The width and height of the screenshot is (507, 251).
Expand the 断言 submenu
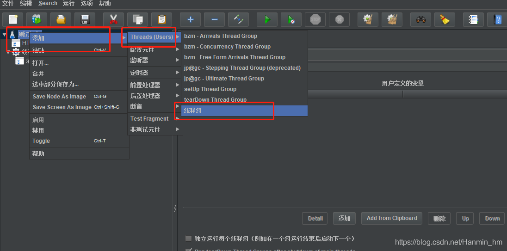[x=155, y=106]
